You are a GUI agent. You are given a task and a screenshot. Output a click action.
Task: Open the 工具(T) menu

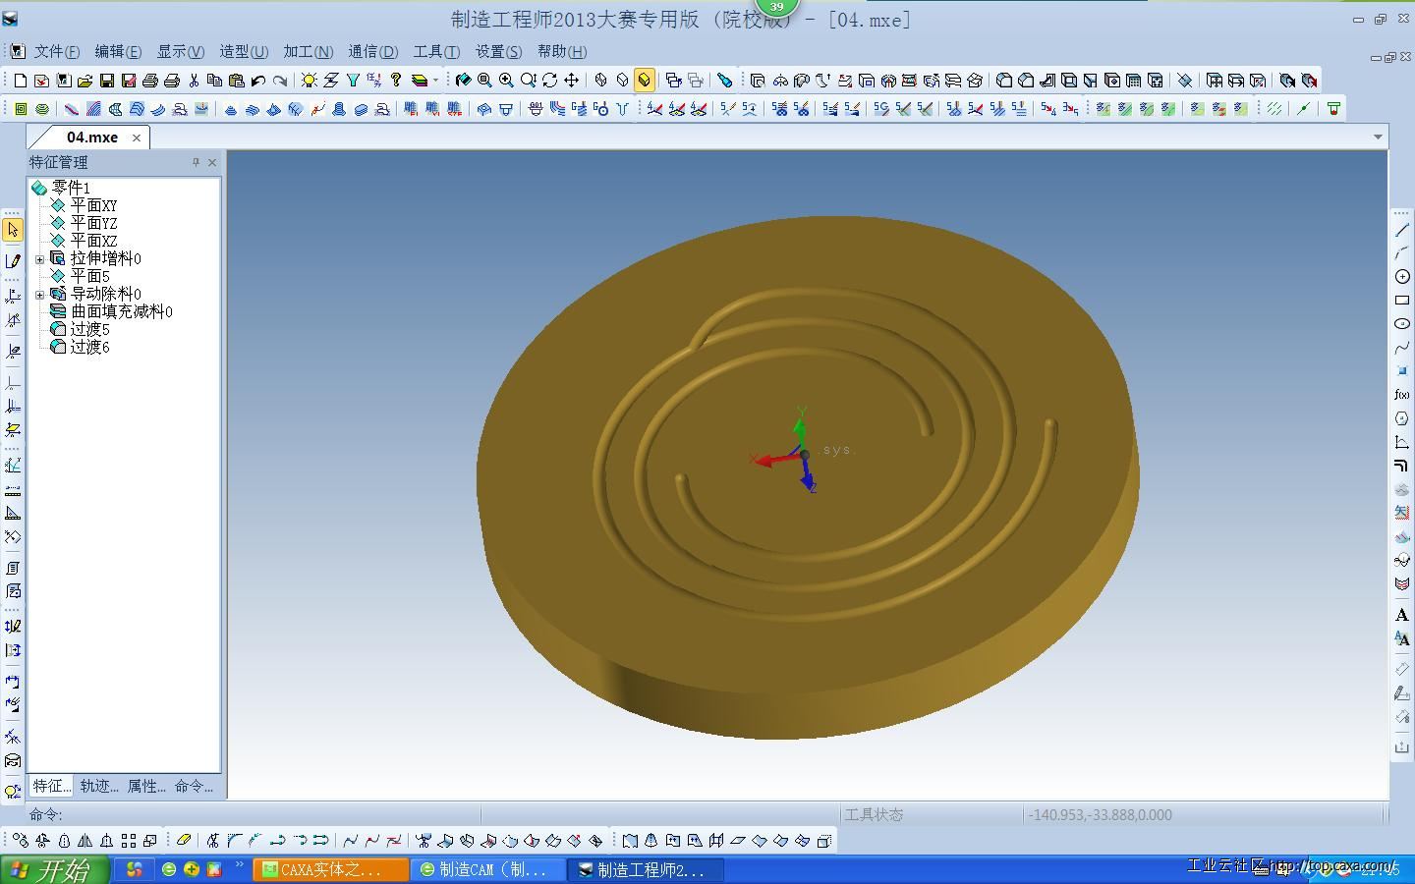point(436,52)
